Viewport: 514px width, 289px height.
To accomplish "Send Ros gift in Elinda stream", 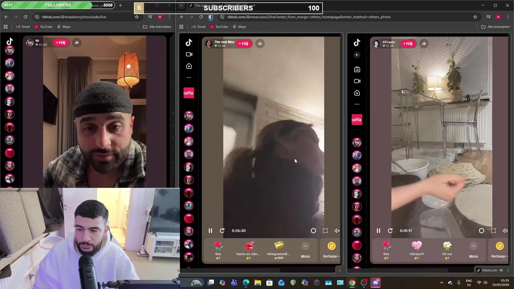I will click(x=386, y=250).
